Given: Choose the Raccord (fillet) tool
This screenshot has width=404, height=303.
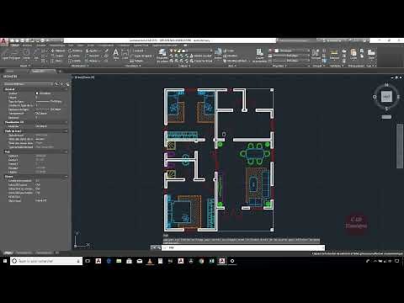Looking at the screenshot, I should click(x=93, y=56).
